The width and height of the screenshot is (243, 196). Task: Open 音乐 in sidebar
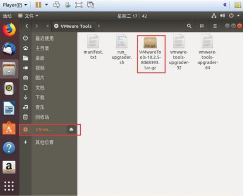pos(48,107)
